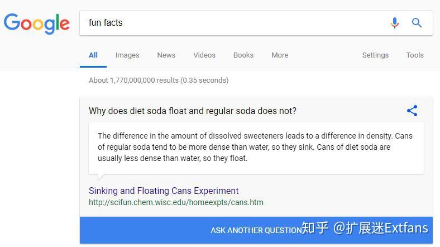This screenshot has width=440, height=247.
Task: Click the results count text
Action: (x=159, y=80)
